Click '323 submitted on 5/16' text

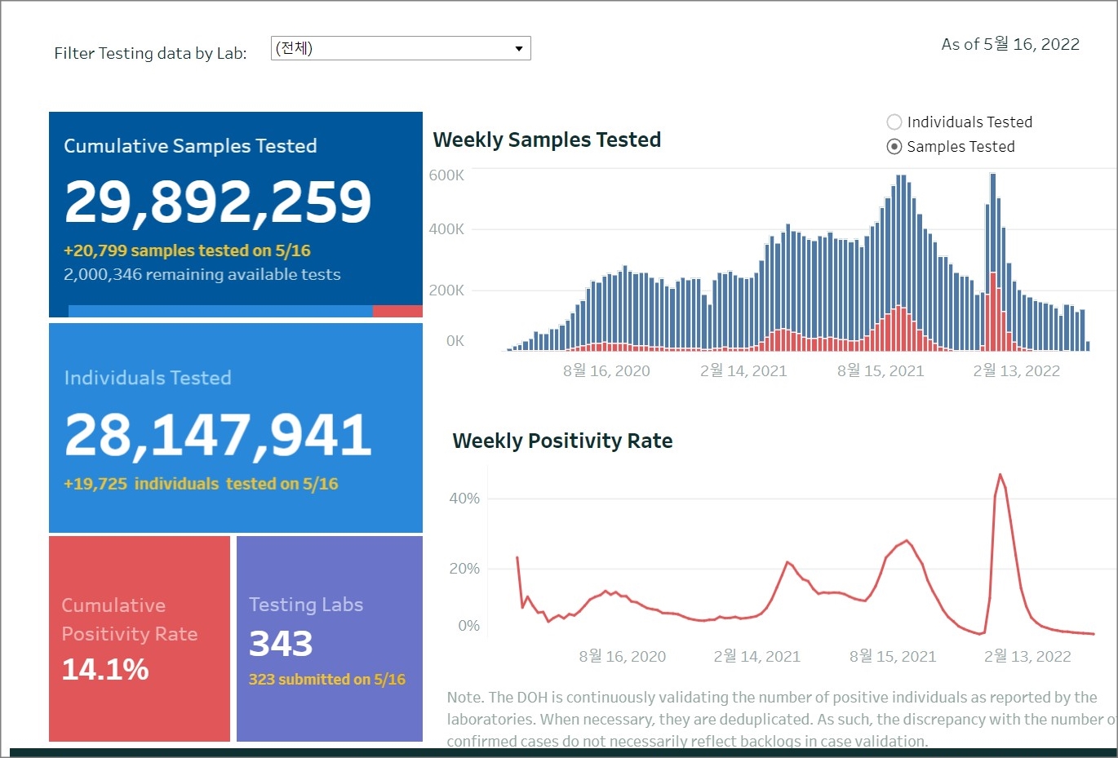[x=327, y=679]
